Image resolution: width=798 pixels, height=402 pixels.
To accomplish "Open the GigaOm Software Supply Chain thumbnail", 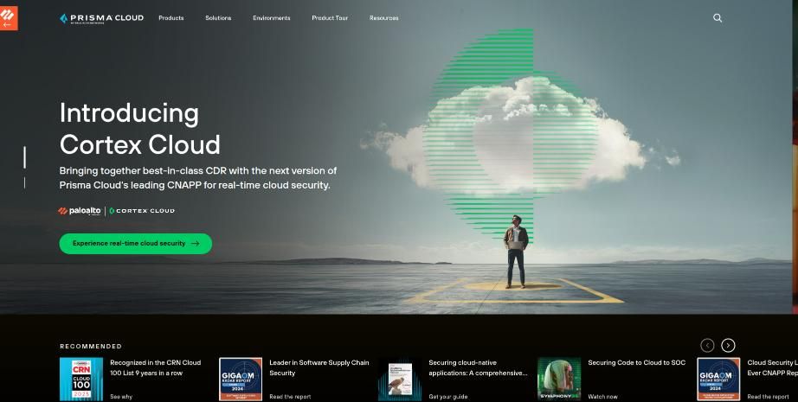I will click(x=241, y=379).
